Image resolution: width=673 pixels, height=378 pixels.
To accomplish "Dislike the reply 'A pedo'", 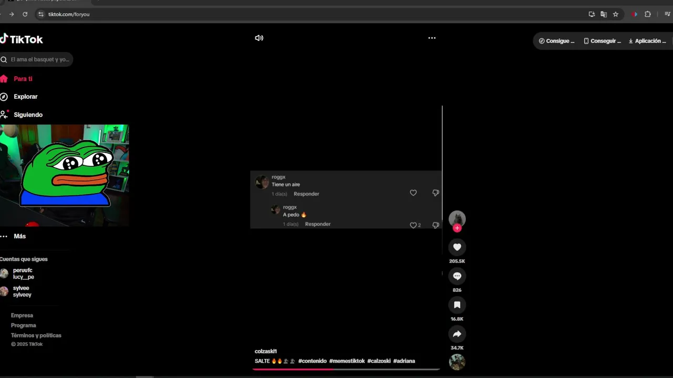I will [435, 225].
